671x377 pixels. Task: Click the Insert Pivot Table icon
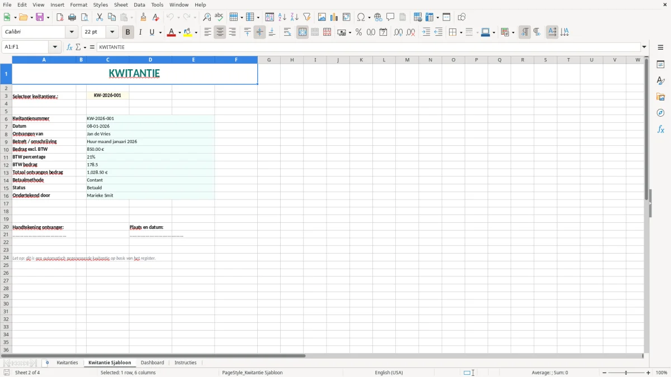347,17
